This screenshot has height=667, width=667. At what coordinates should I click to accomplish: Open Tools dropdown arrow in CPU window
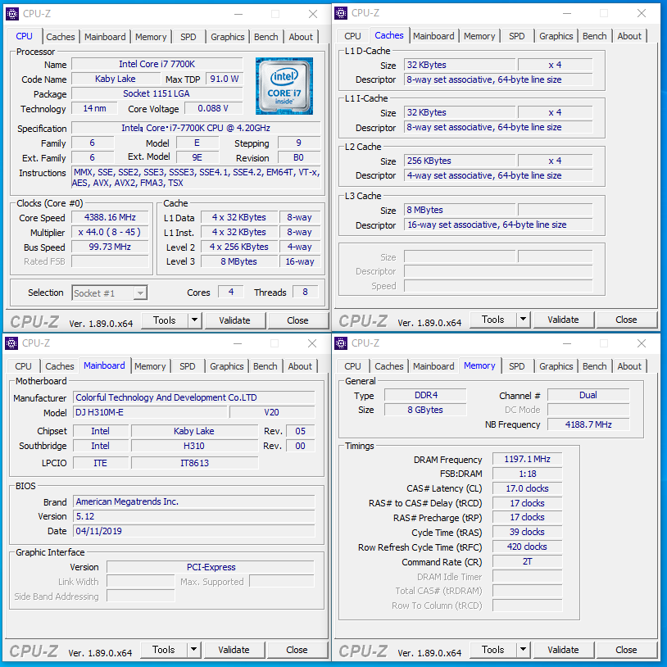pyautogui.click(x=194, y=320)
